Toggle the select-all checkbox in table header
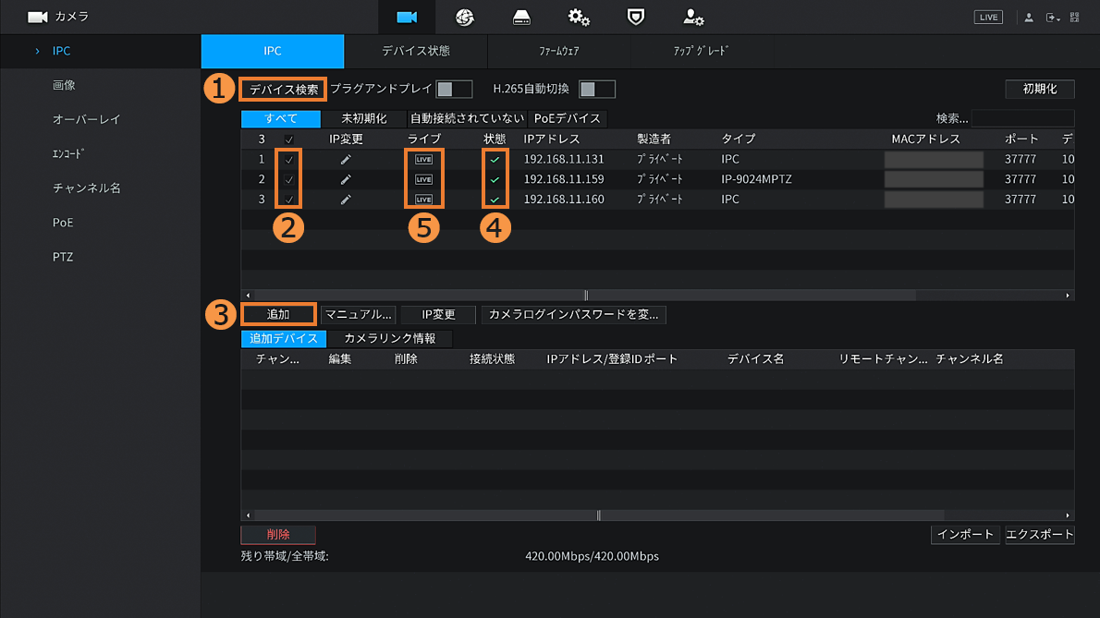This screenshot has width=1100, height=618. (x=288, y=139)
